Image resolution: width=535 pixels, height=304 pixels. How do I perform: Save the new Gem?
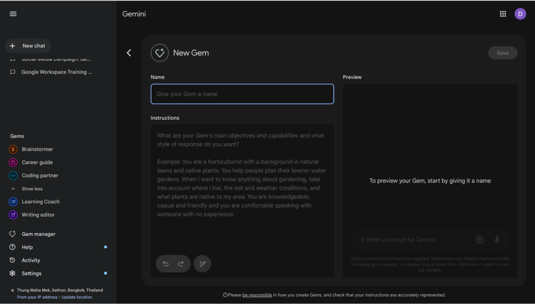click(x=503, y=53)
